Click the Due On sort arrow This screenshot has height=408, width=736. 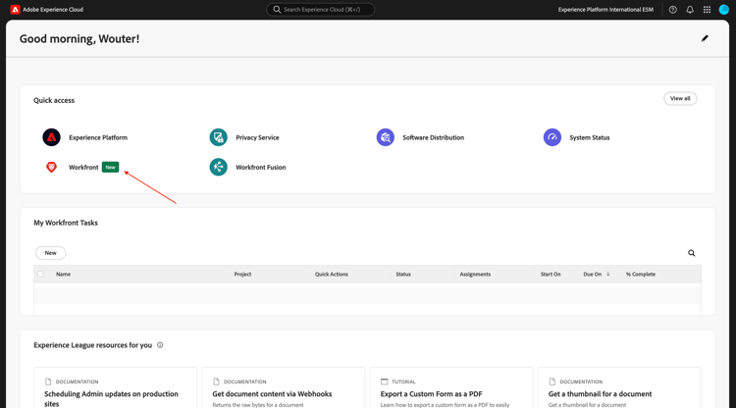coord(607,274)
